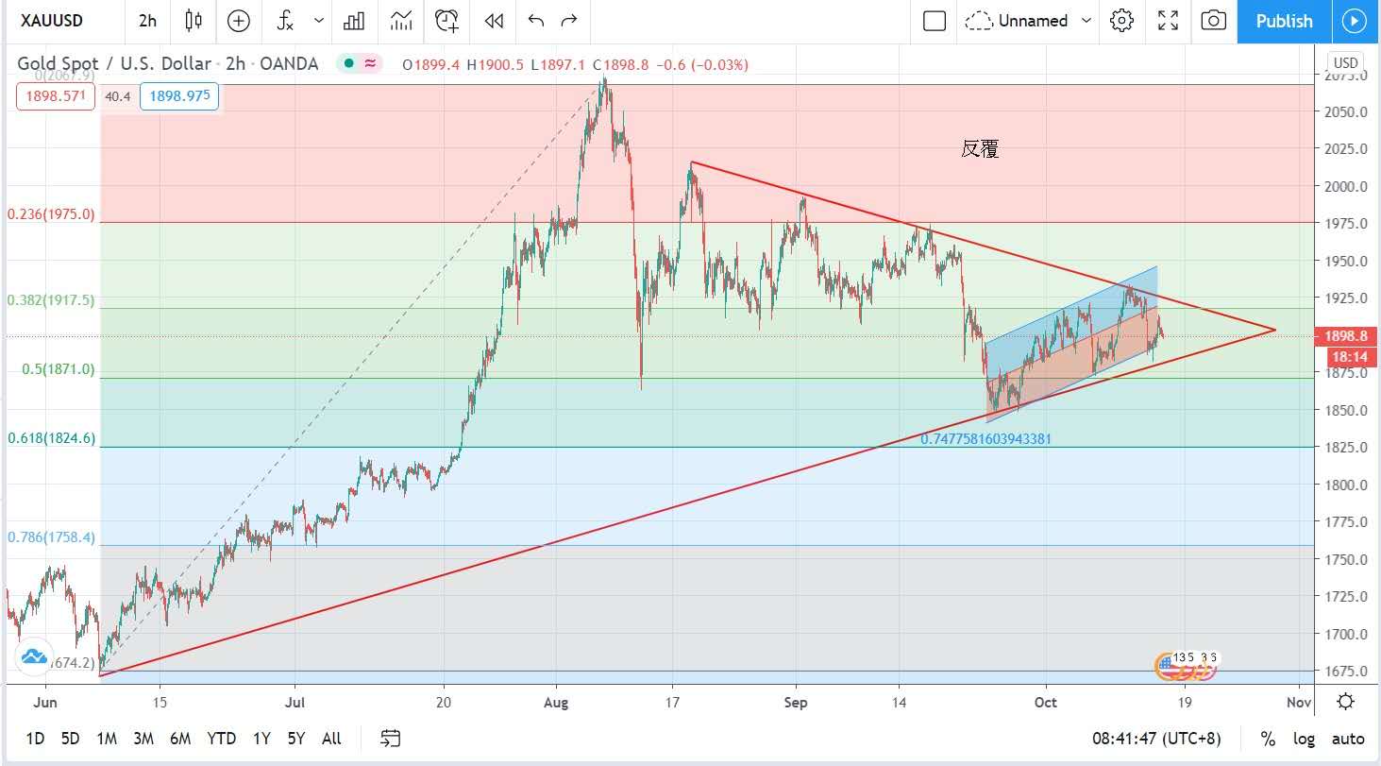Toggle percentage scale on the price axis
This screenshot has height=766, width=1381.
(x=1268, y=739)
